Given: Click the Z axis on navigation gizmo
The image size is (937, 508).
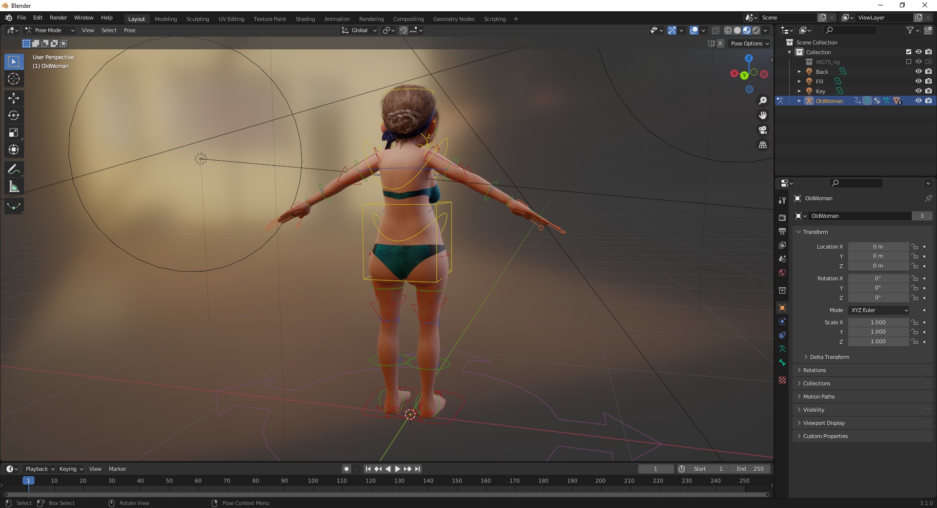Looking at the screenshot, I should pyautogui.click(x=749, y=58).
